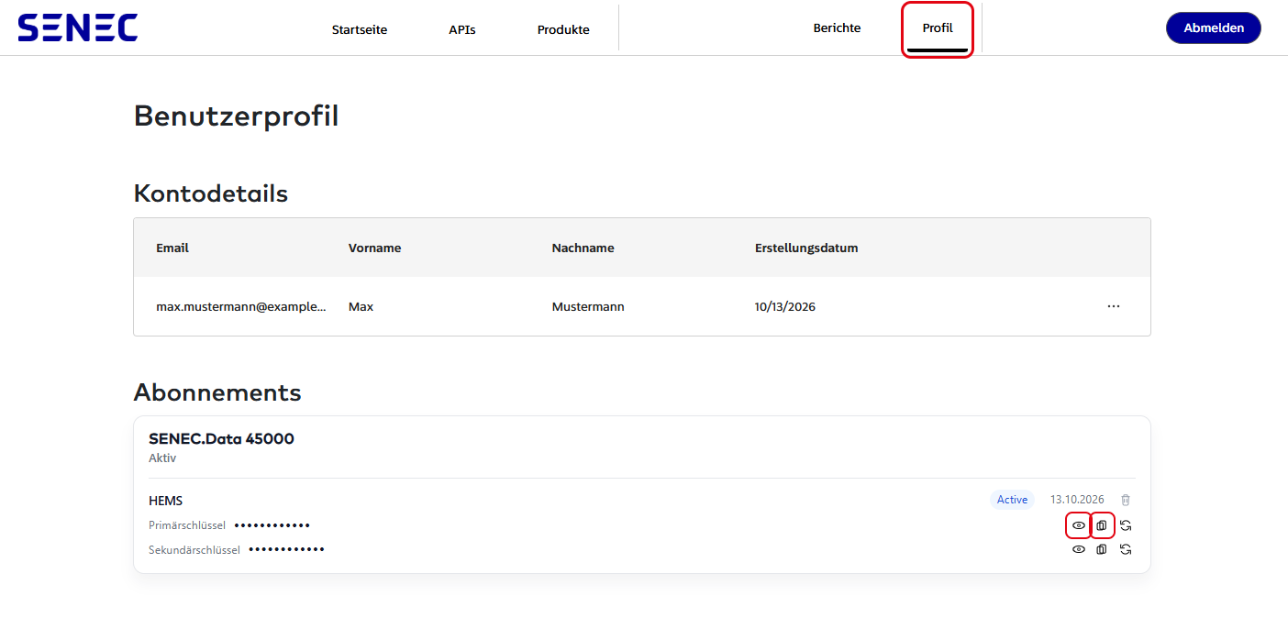Viewport: 1288px width, 629px height.
Task: Open the Berichte section
Action: point(837,28)
